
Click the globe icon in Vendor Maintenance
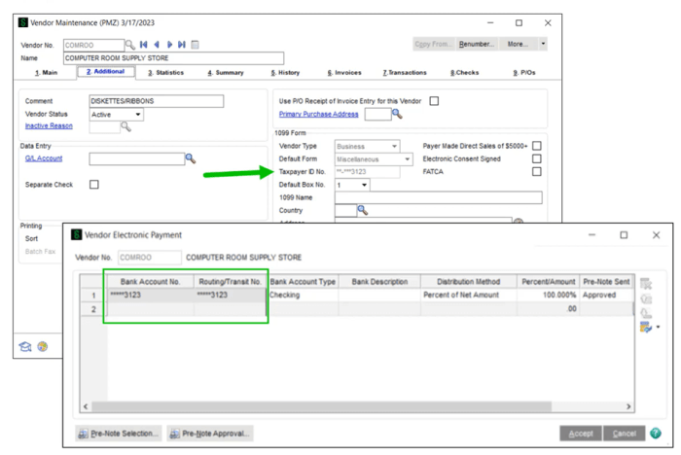(x=43, y=346)
